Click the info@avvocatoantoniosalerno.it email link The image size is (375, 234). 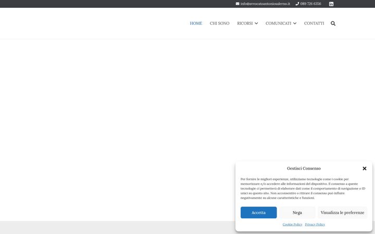(x=265, y=4)
